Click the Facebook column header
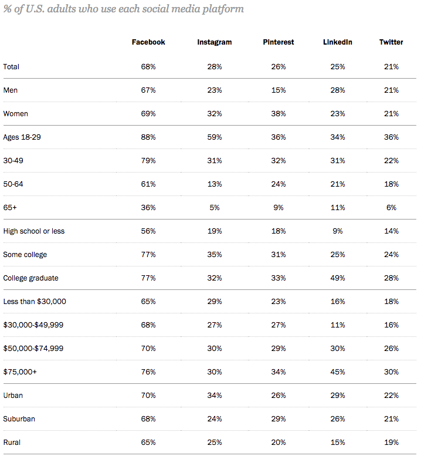This screenshot has height=459, width=421. click(148, 42)
